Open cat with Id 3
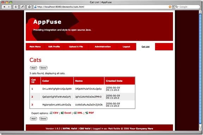The height and width of the screenshot is (135, 203). (32, 105)
